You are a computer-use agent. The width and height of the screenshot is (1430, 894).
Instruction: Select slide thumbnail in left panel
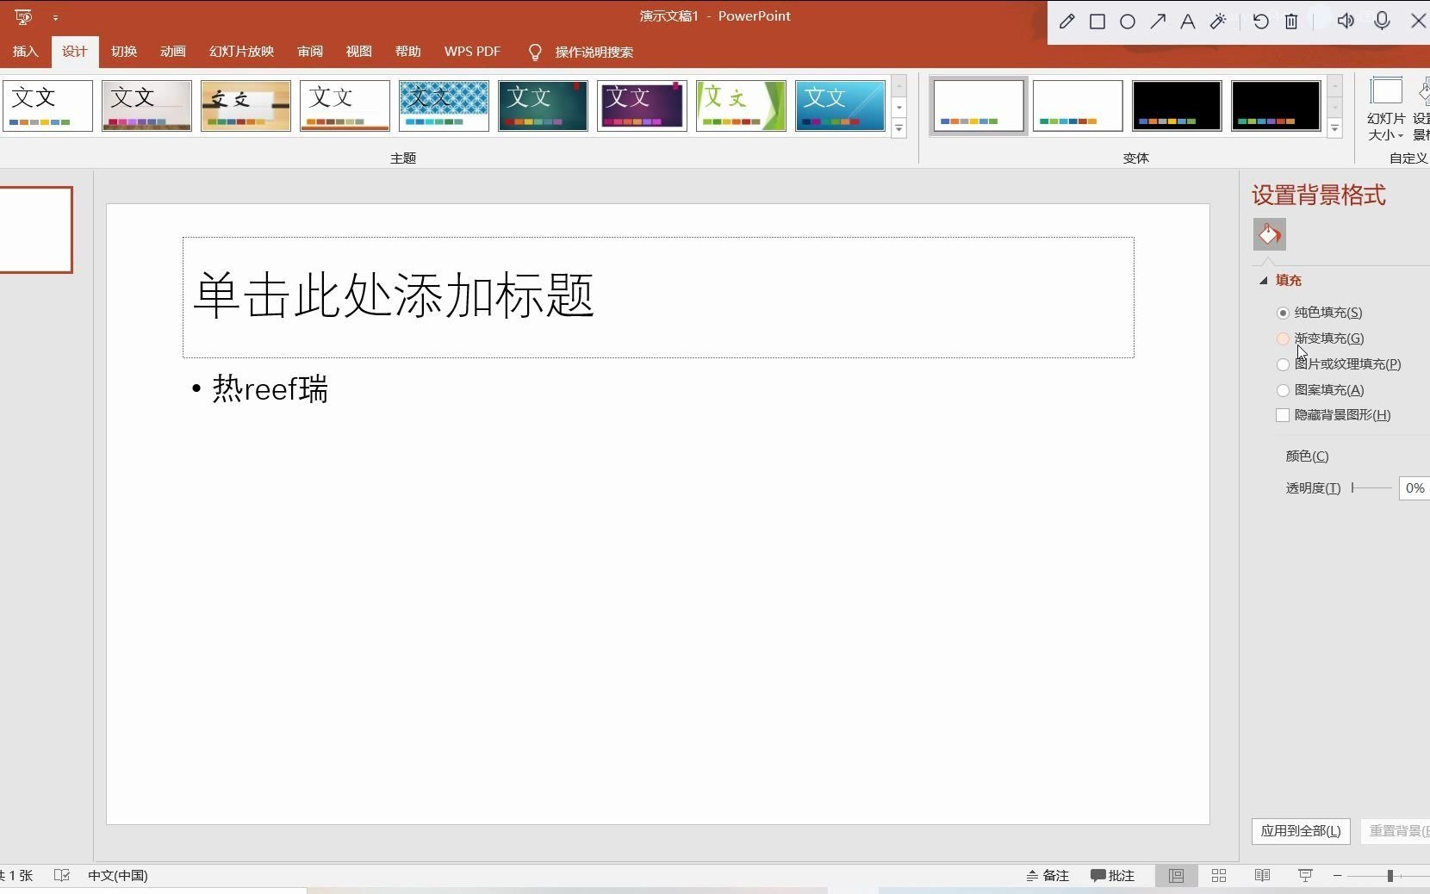(x=36, y=230)
